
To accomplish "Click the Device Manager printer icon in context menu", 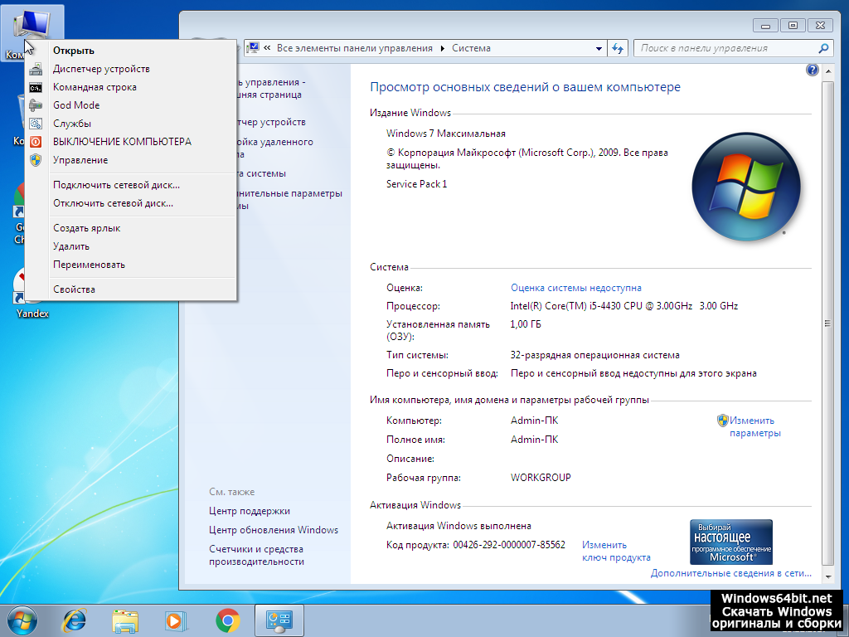I will (x=36, y=69).
